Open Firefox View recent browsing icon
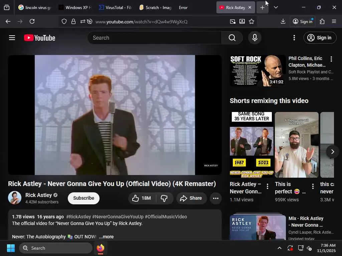Screen dimensions: 342x256 pyautogui.click(x=7, y=7)
